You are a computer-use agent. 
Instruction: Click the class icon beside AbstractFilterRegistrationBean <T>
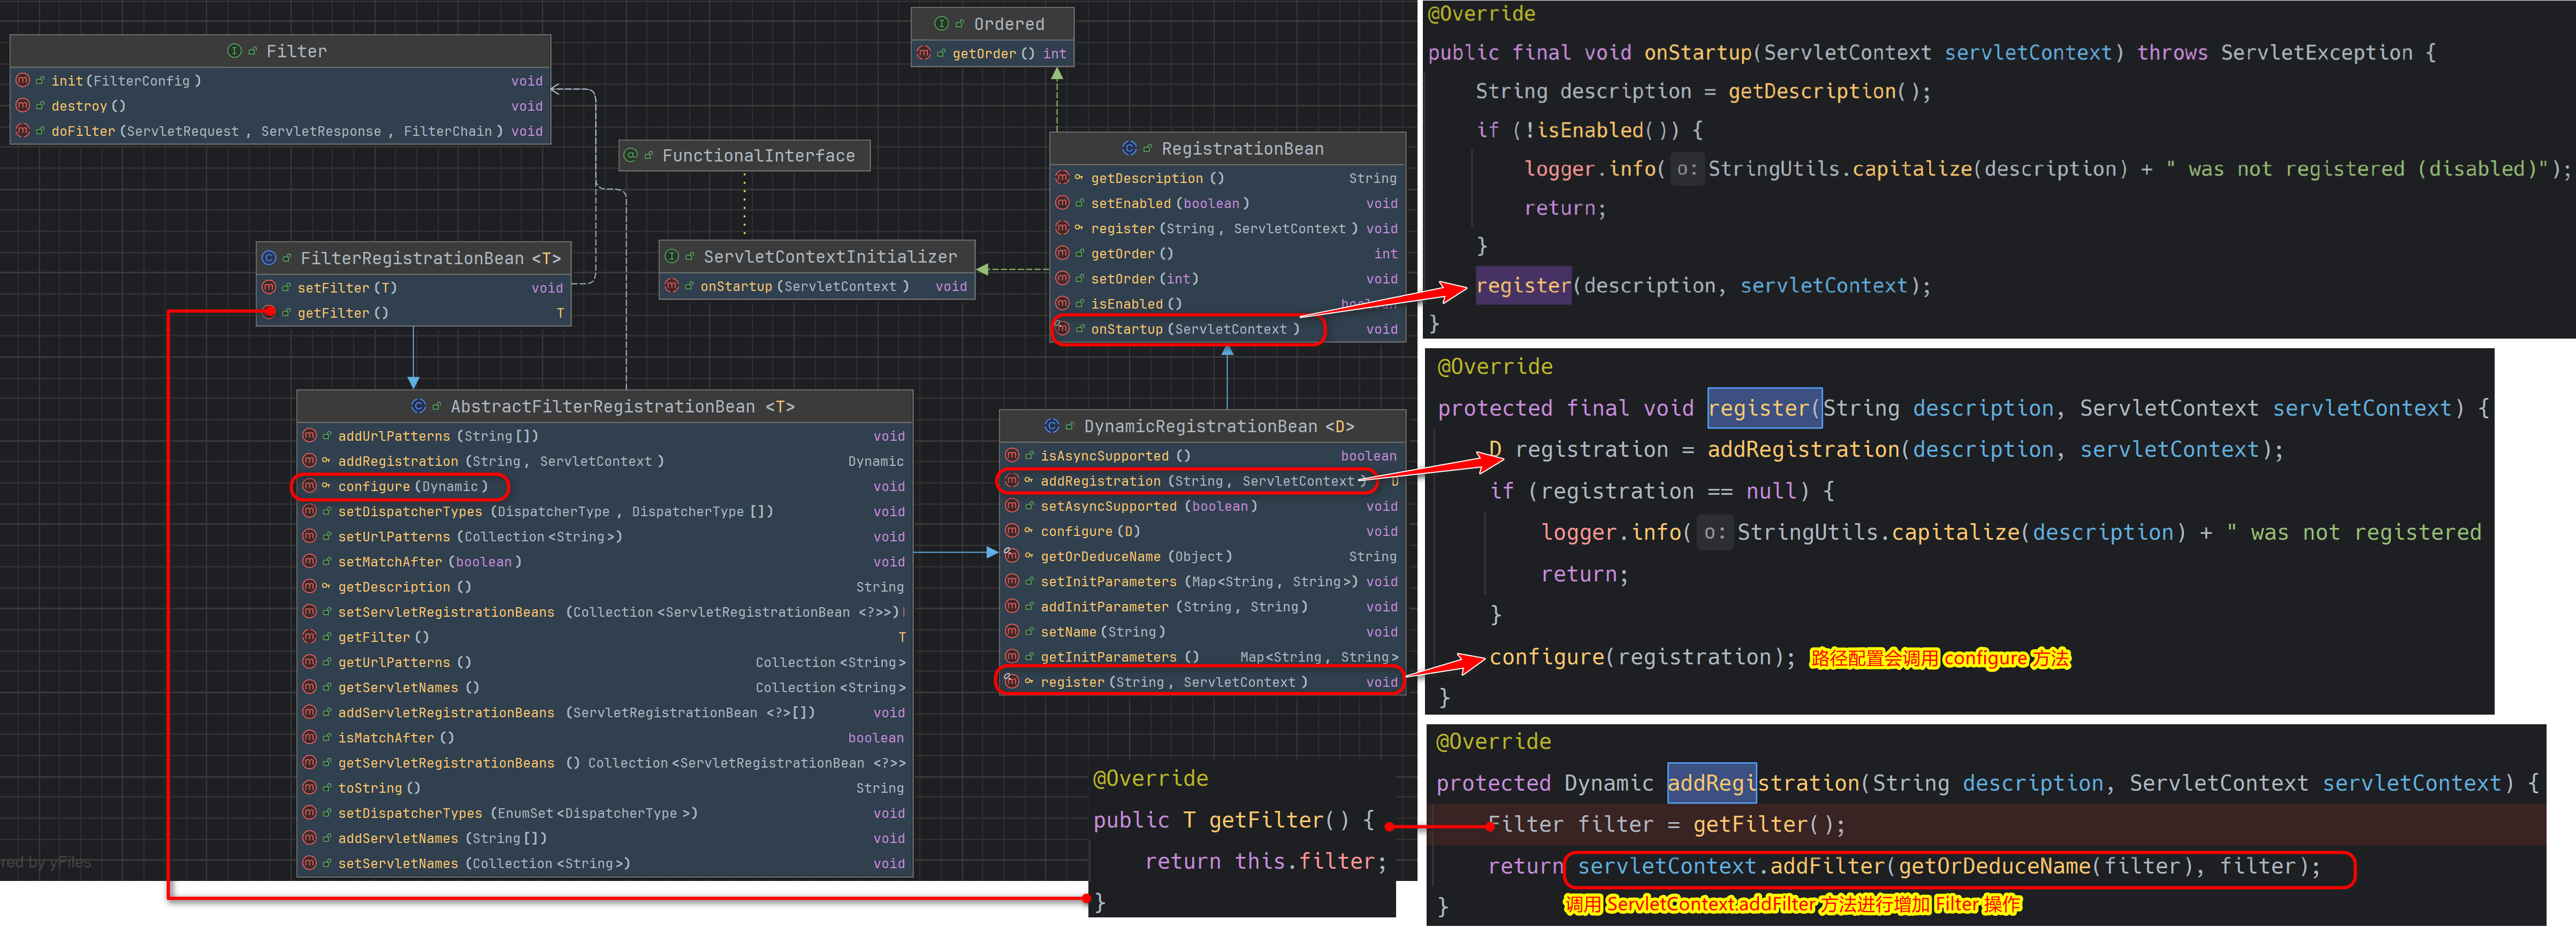(x=419, y=406)
